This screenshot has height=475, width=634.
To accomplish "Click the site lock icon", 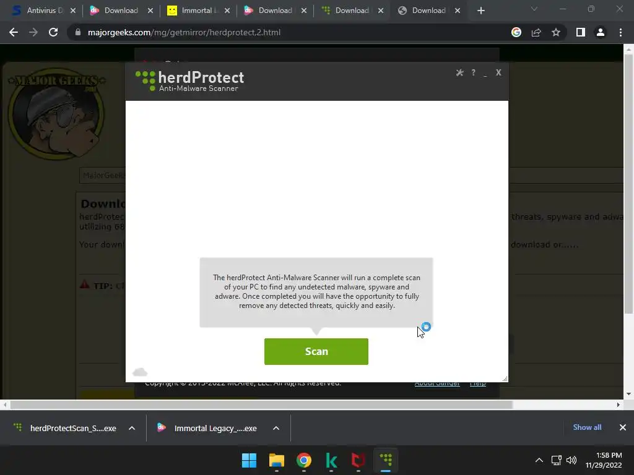I will tap(77, 32).
